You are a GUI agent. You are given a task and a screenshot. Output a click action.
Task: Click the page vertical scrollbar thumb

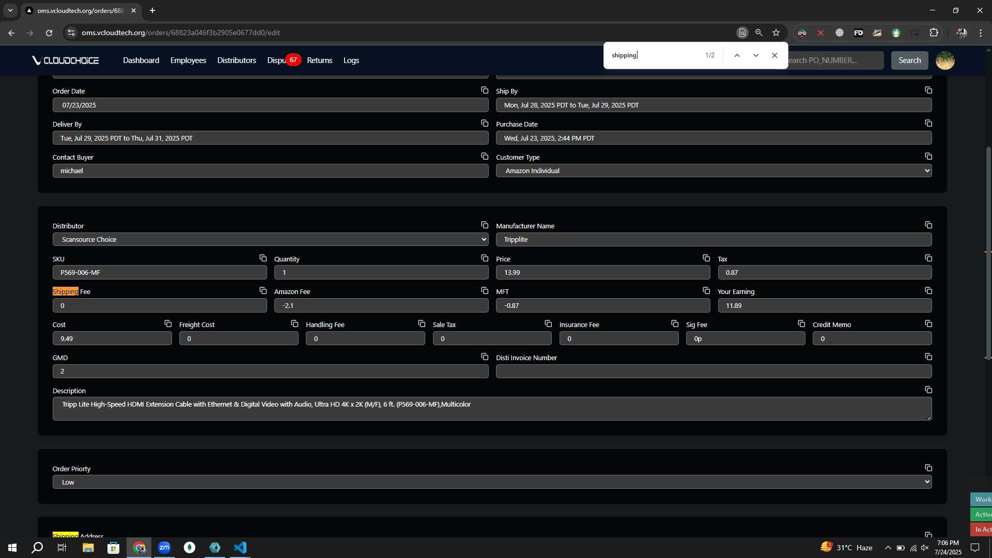[988, 252]
